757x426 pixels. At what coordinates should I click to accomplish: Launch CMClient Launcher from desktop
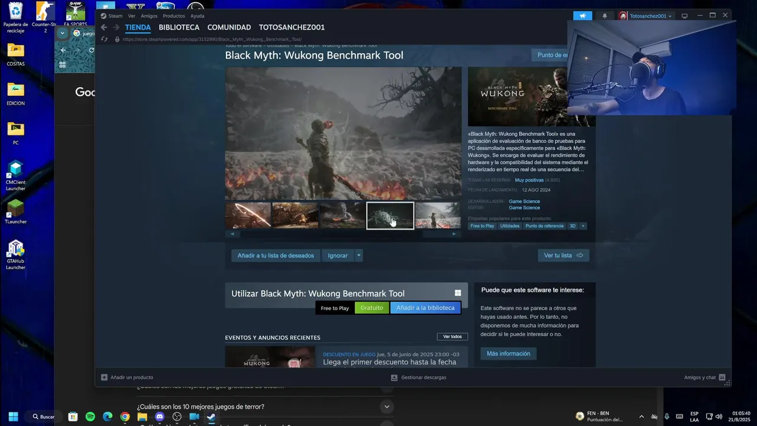(15, 176)
